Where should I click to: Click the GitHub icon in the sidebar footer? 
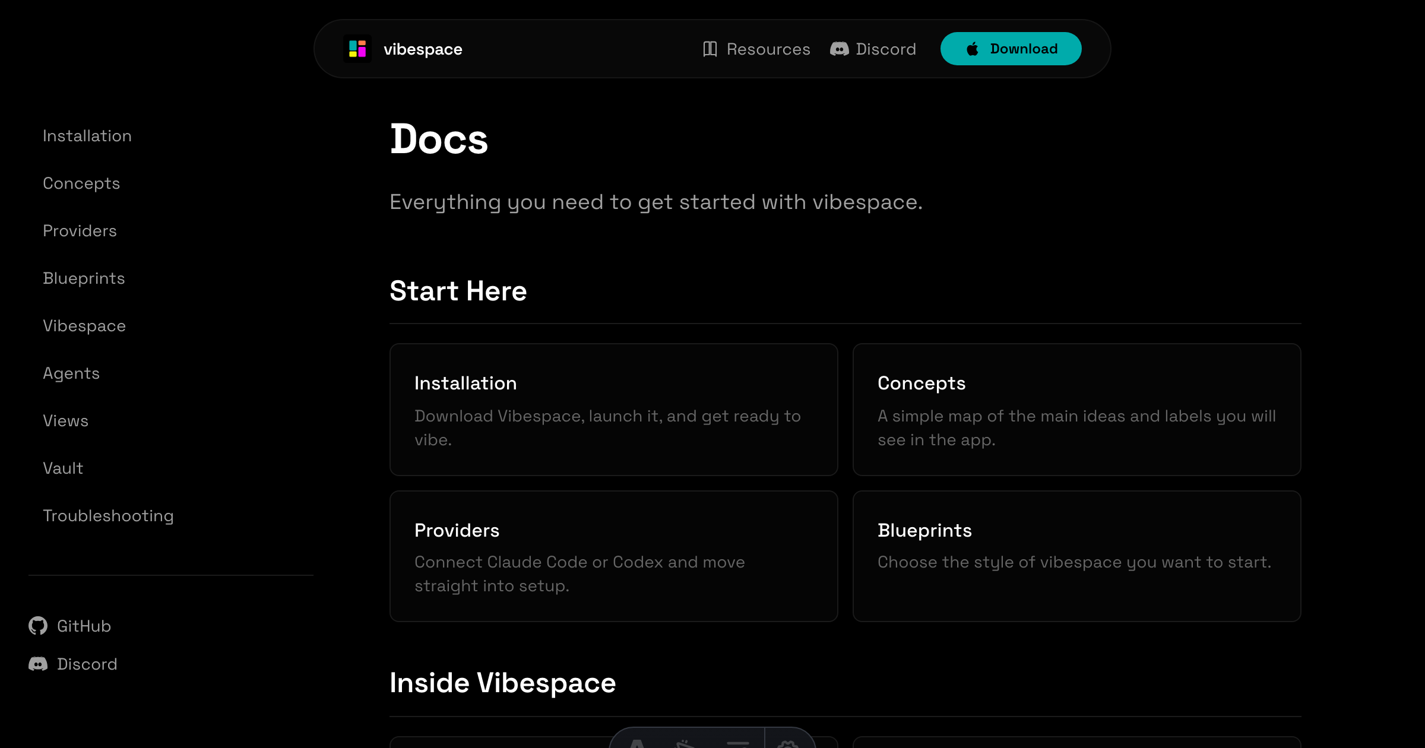point(38,626)
